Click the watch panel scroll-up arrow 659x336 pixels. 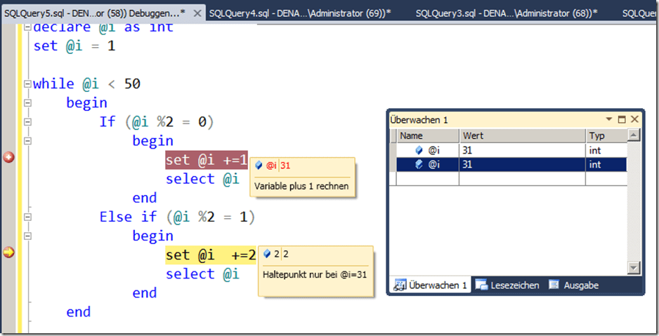[x=634, y=135]
